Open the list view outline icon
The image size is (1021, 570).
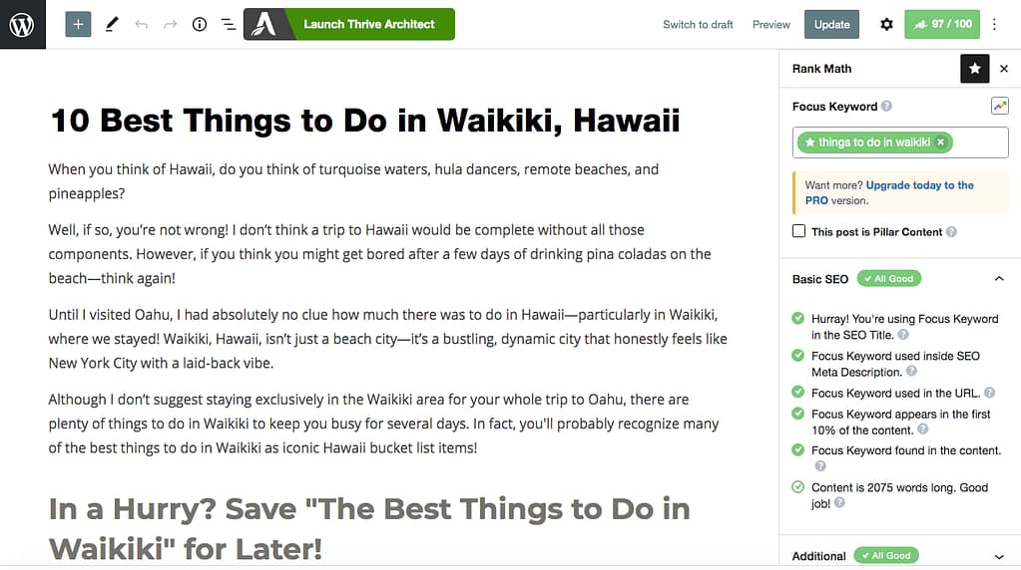(x=229, y=24)
